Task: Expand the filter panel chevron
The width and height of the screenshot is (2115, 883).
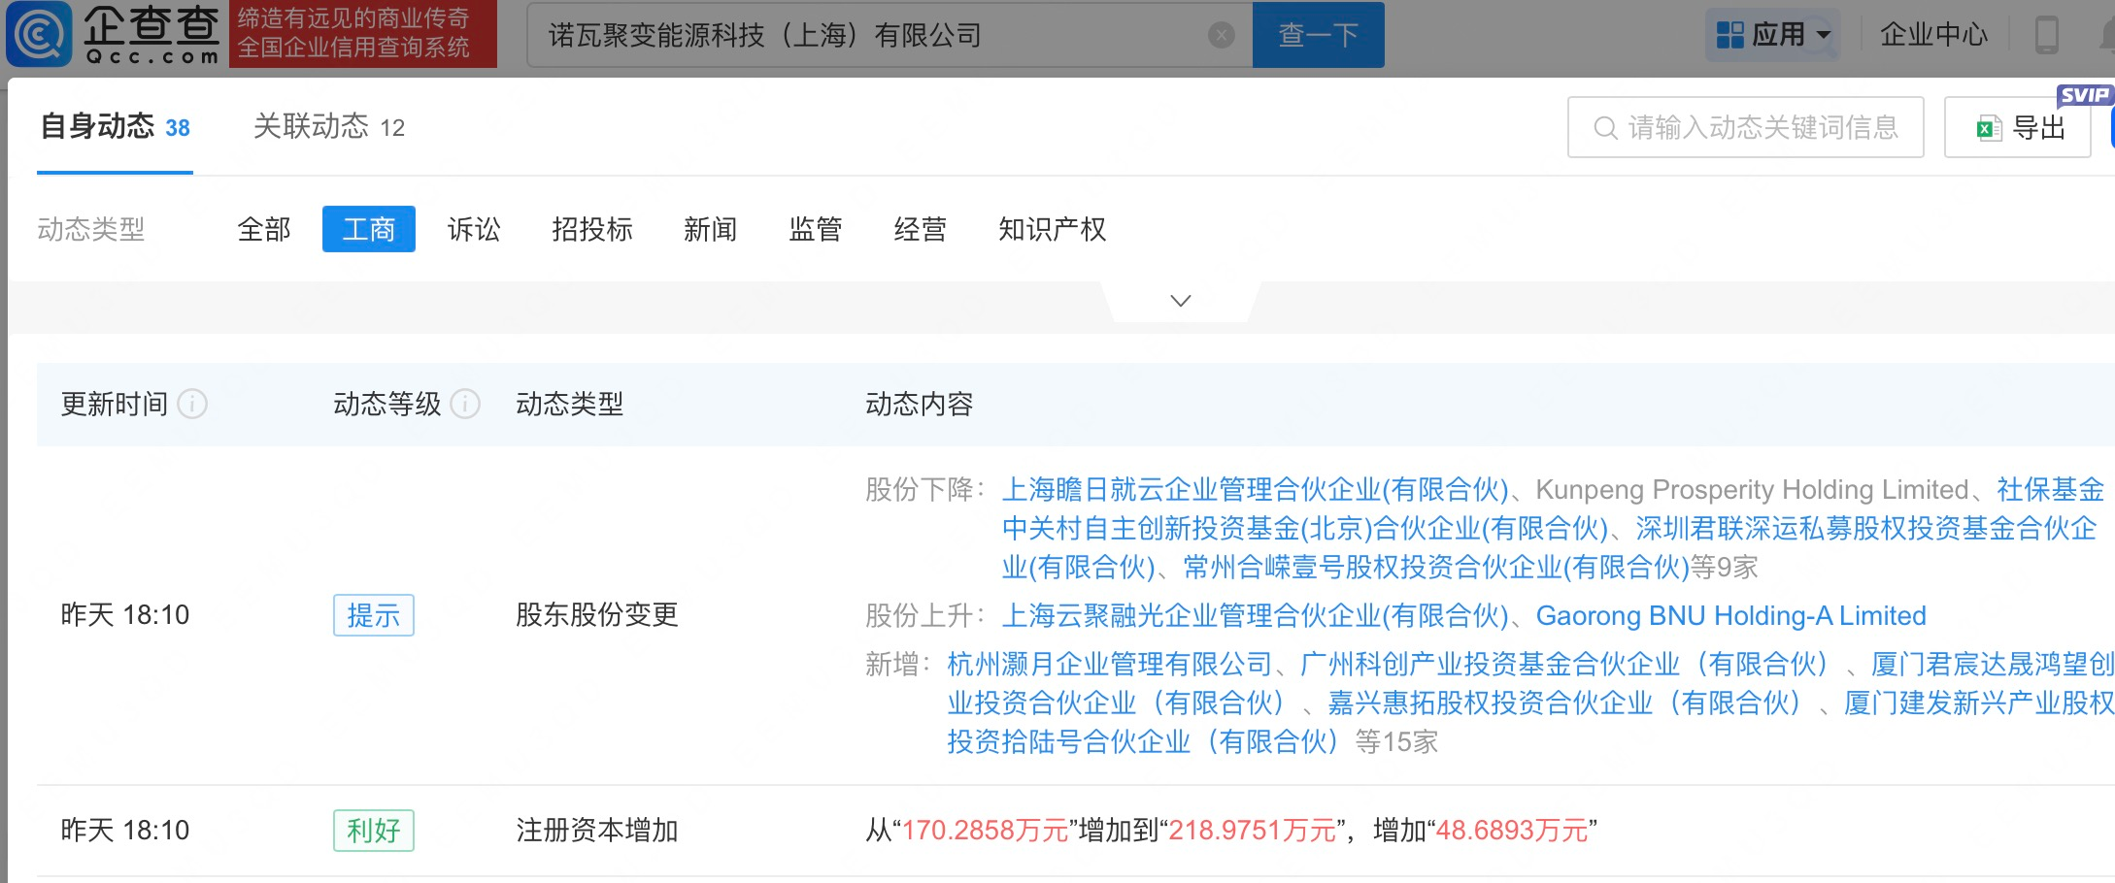Action: pos(1180,301)
